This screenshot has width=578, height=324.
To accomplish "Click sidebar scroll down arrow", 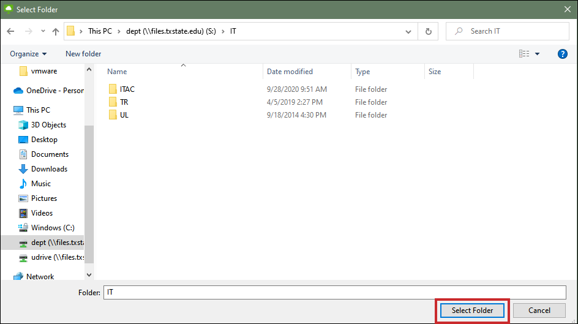I will (89, 275).
